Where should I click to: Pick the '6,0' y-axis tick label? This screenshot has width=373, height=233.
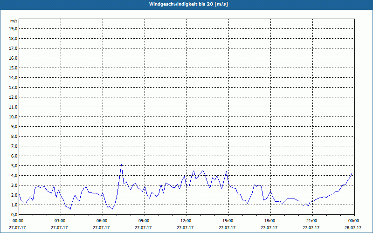[14, 156]
